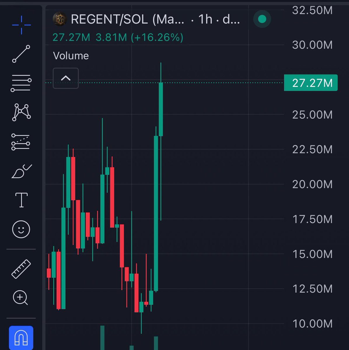This screenshot has height=350, width=349.
Task: Select the text annotation tool
Action: pos(21,200)
